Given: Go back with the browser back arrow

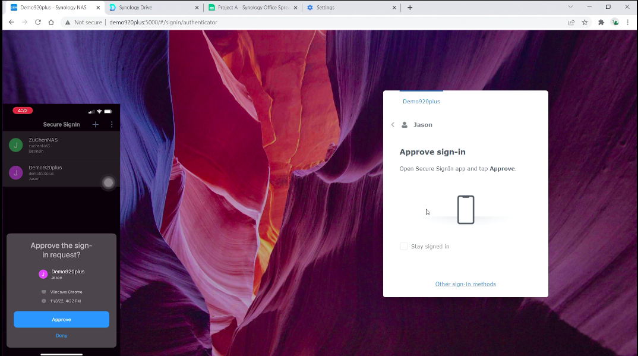Looking at the screenshot, I should tap(11, 23).
